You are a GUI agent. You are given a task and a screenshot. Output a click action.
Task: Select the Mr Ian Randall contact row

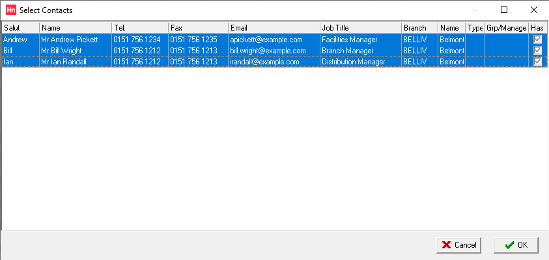coord(274,62)
